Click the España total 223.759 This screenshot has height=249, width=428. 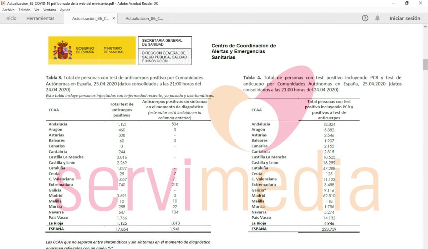(328, 229)
